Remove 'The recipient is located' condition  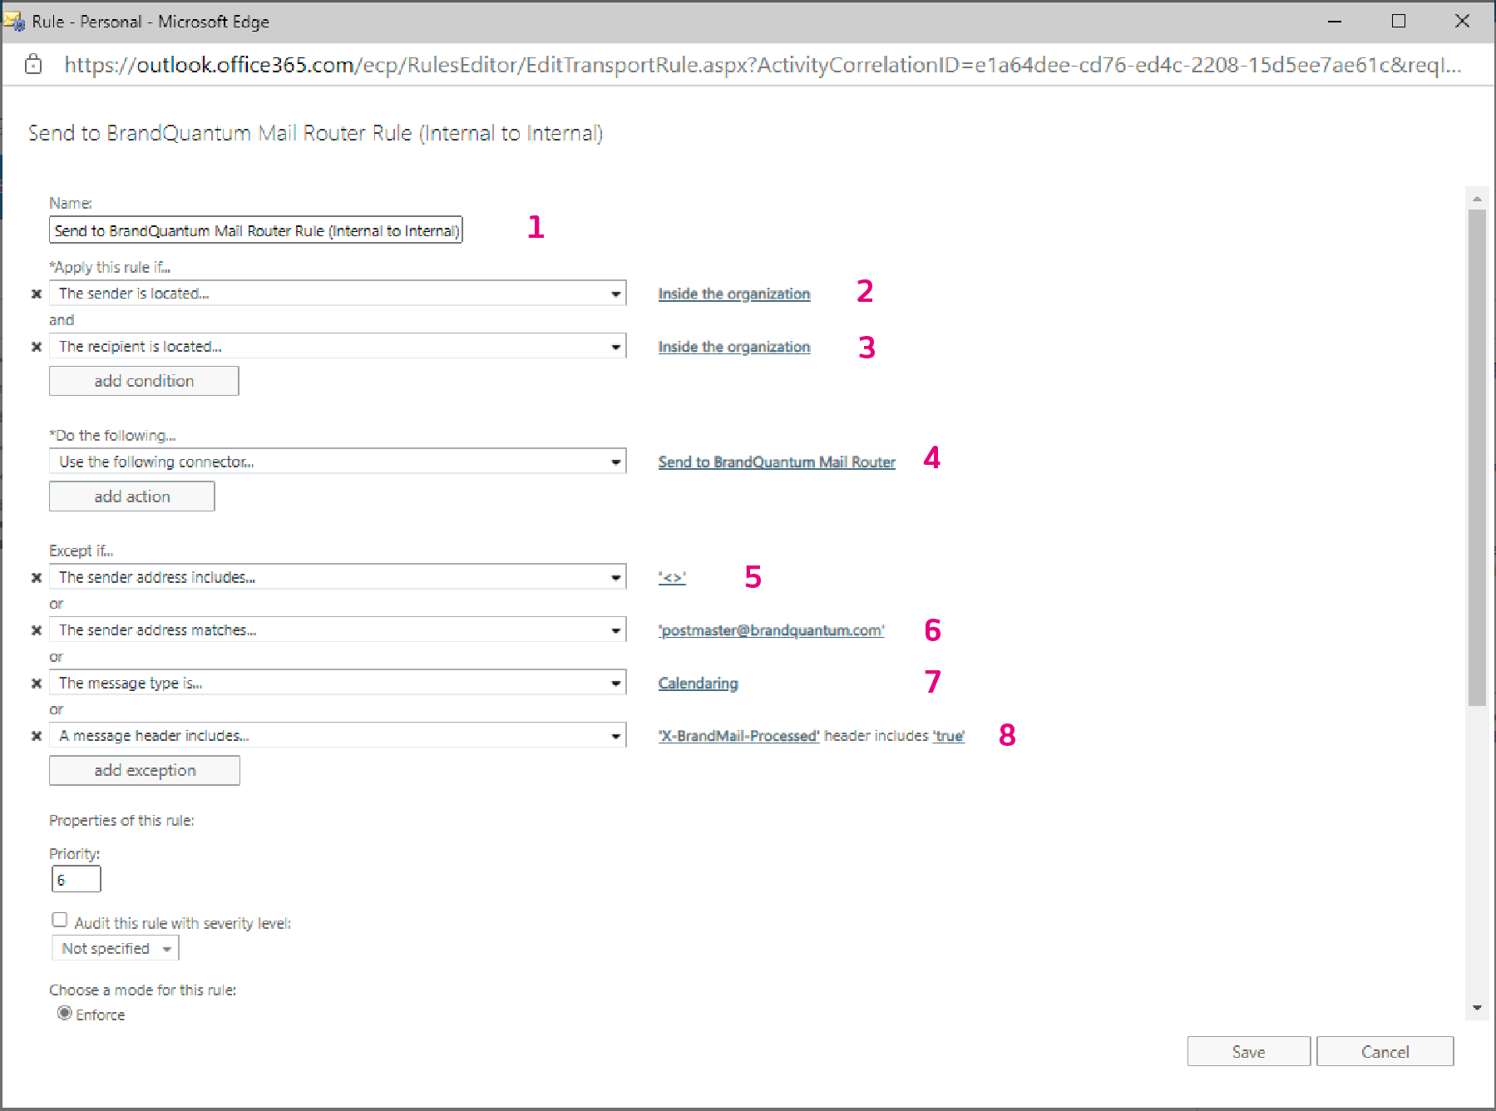click(37, 347)
